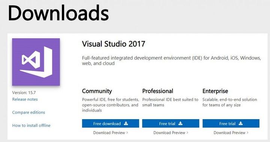Click the Community edition heading

coord(97,91)
